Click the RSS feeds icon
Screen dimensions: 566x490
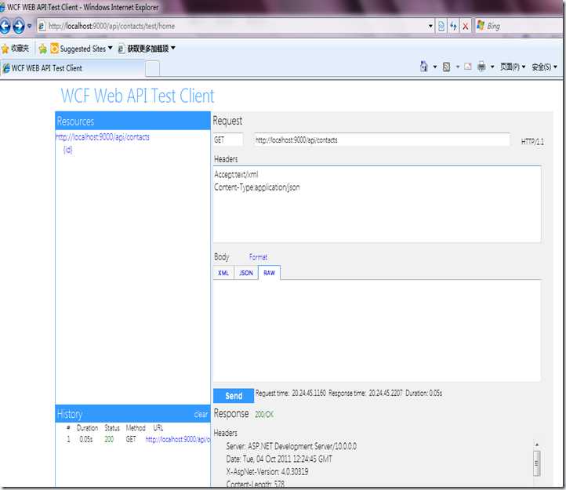pyautogui.click(x=447, y=67)
